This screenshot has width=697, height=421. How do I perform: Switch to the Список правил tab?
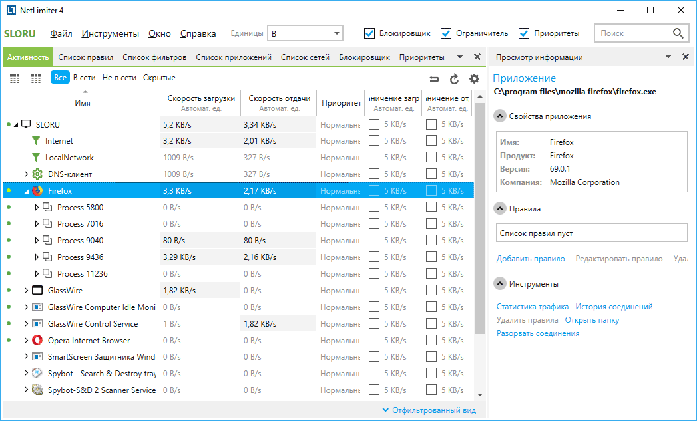tap(86, 57)
